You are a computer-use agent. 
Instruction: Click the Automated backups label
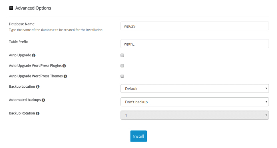(x=25, y=100)
